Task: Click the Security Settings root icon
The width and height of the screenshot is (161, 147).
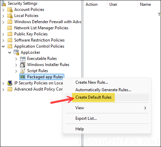Action: click(3, 3)
